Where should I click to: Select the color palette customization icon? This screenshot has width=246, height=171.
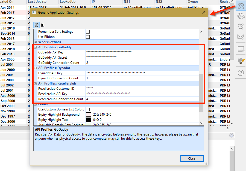point(241,61)
